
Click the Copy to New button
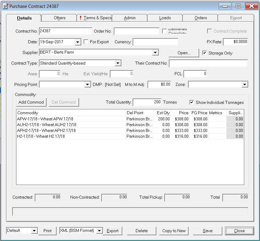(174, 231)
